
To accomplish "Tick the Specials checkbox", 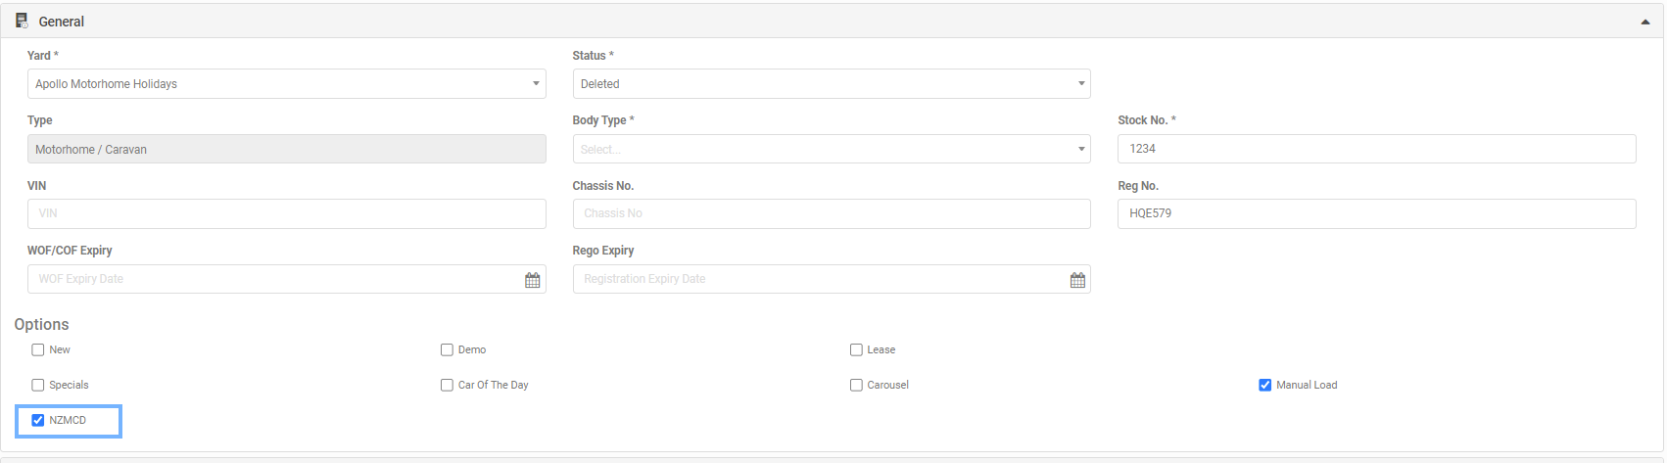I will (x=38, y=385).
